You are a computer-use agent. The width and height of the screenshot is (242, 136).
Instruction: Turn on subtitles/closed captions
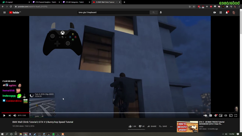[x=211, y=115]
